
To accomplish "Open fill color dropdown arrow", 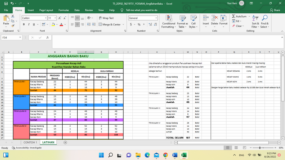I will [57, 24].
